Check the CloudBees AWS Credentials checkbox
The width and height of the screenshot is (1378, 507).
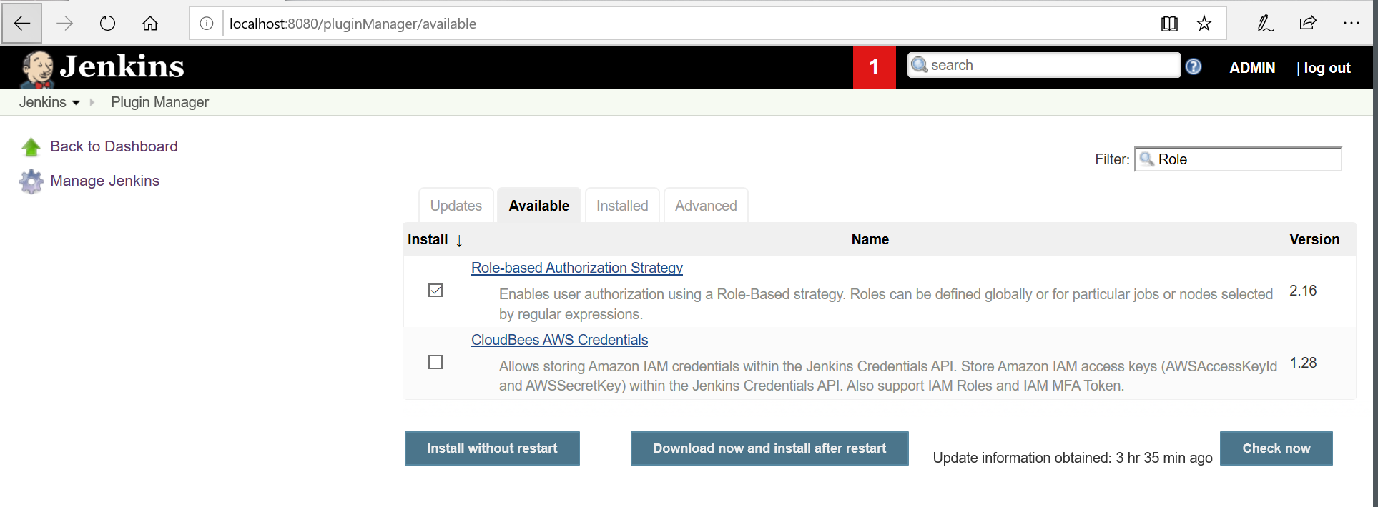click(435, 363)
